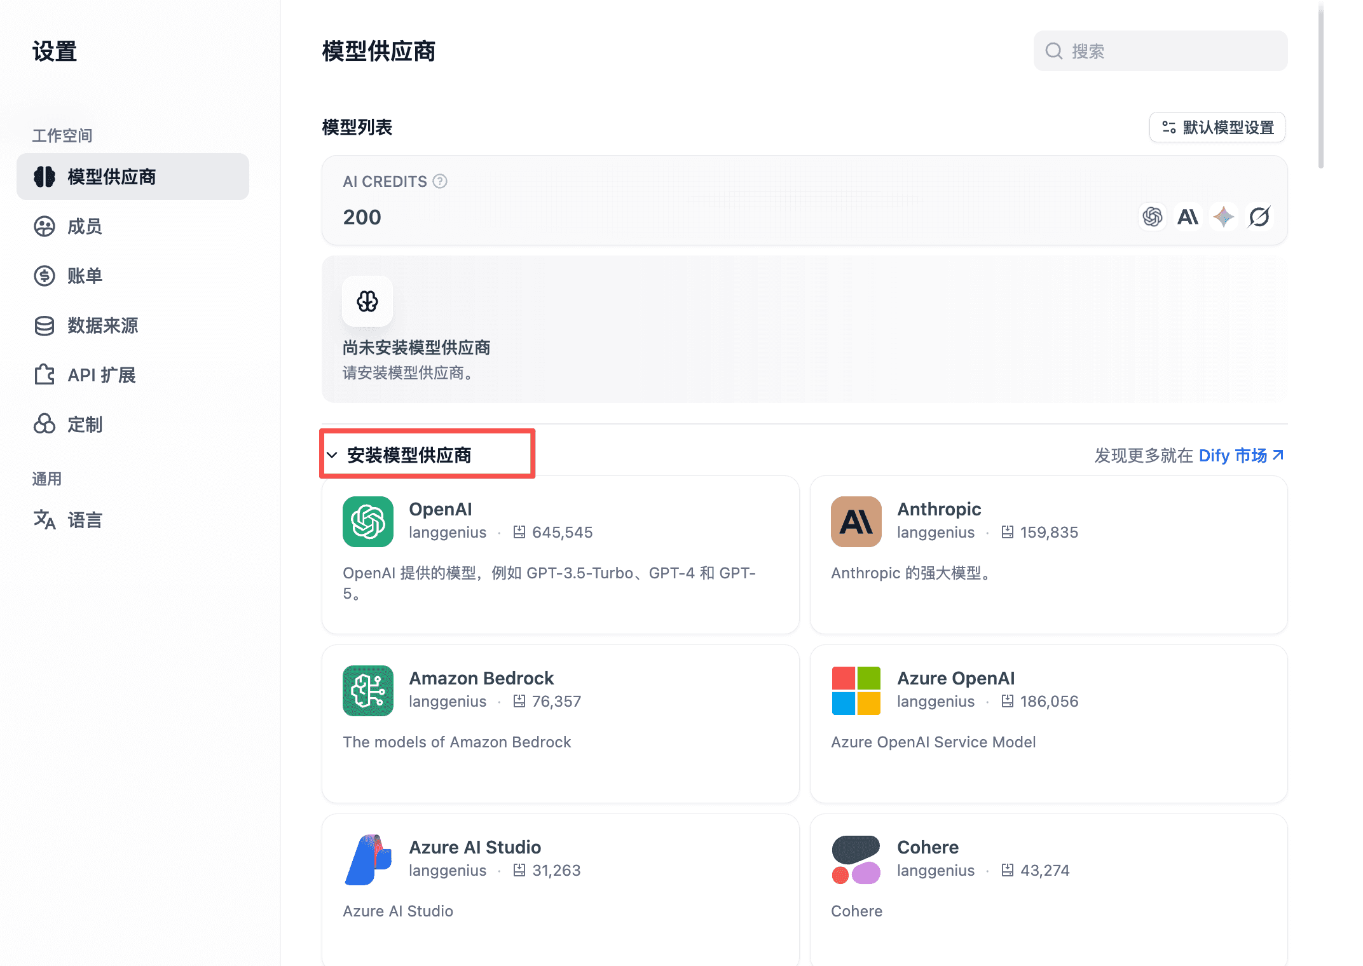Click the OpenAI logo in AI credits row

pyautogui.click(x=1152, y=217)
